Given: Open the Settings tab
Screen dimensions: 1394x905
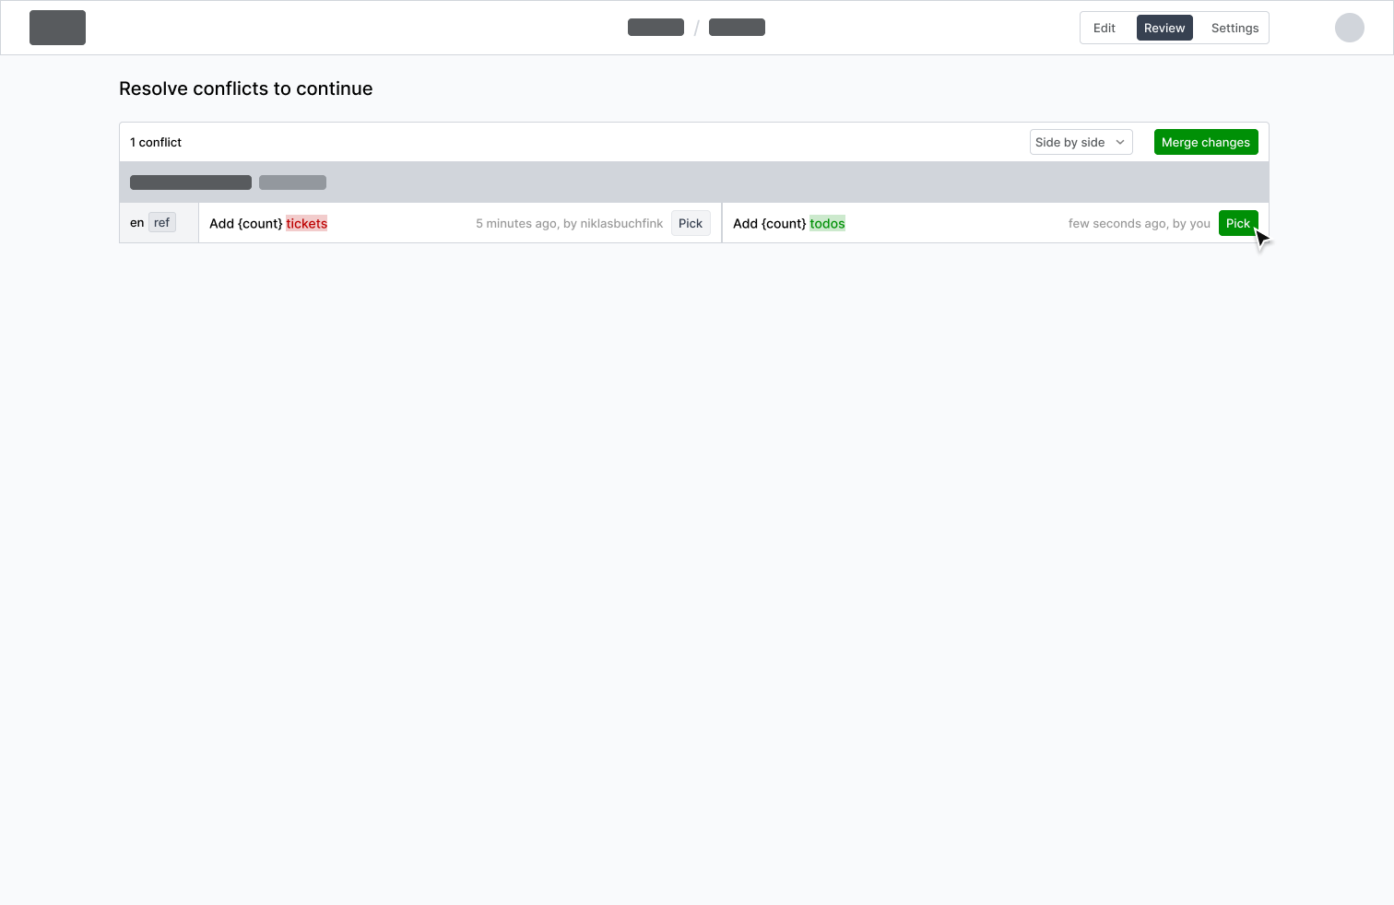Looking at the screenshot, I should coord(1235,28).
